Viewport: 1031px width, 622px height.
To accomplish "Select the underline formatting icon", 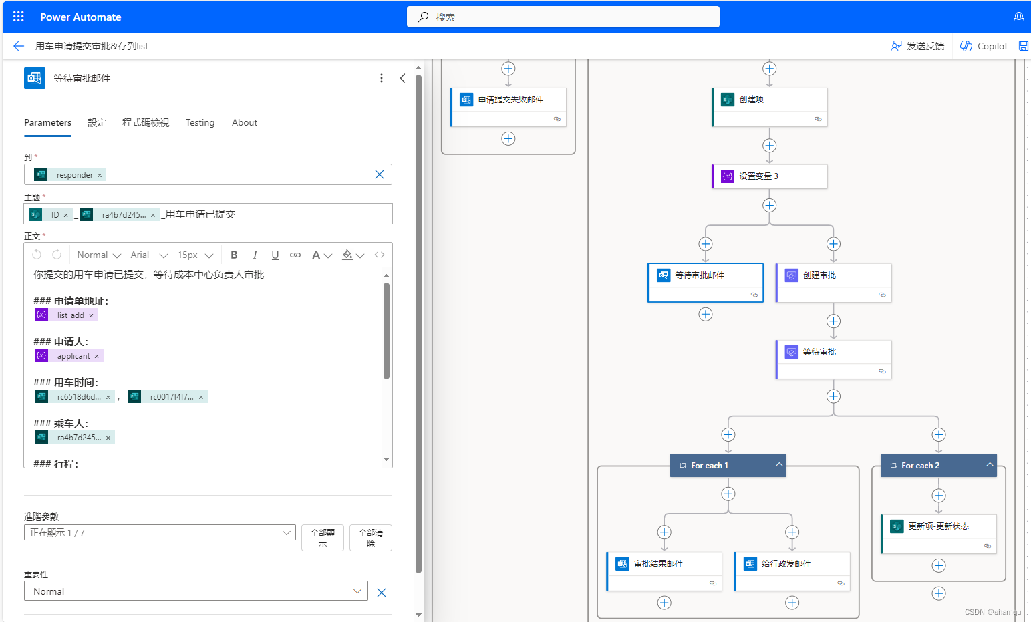I will point(275,255).
